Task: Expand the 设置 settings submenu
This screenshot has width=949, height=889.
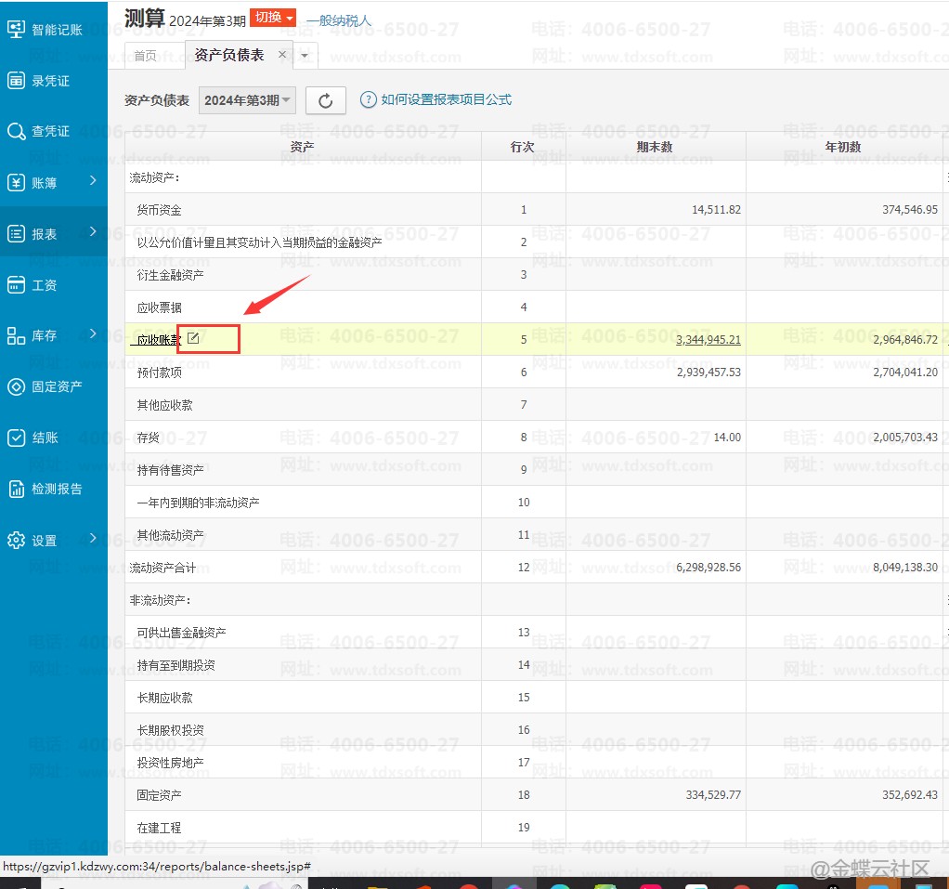Action: 93,538
